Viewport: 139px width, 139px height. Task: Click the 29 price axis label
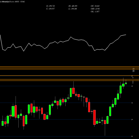coord(132,120)
